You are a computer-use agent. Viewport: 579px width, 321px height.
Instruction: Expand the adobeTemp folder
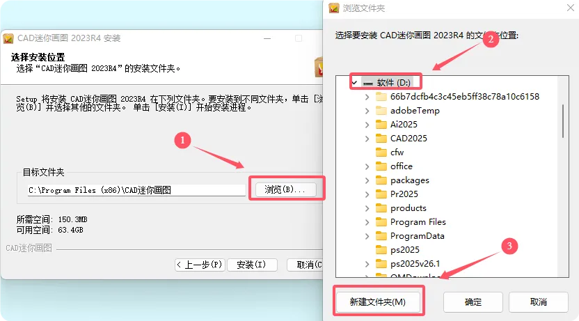click(x=367, y=111)
